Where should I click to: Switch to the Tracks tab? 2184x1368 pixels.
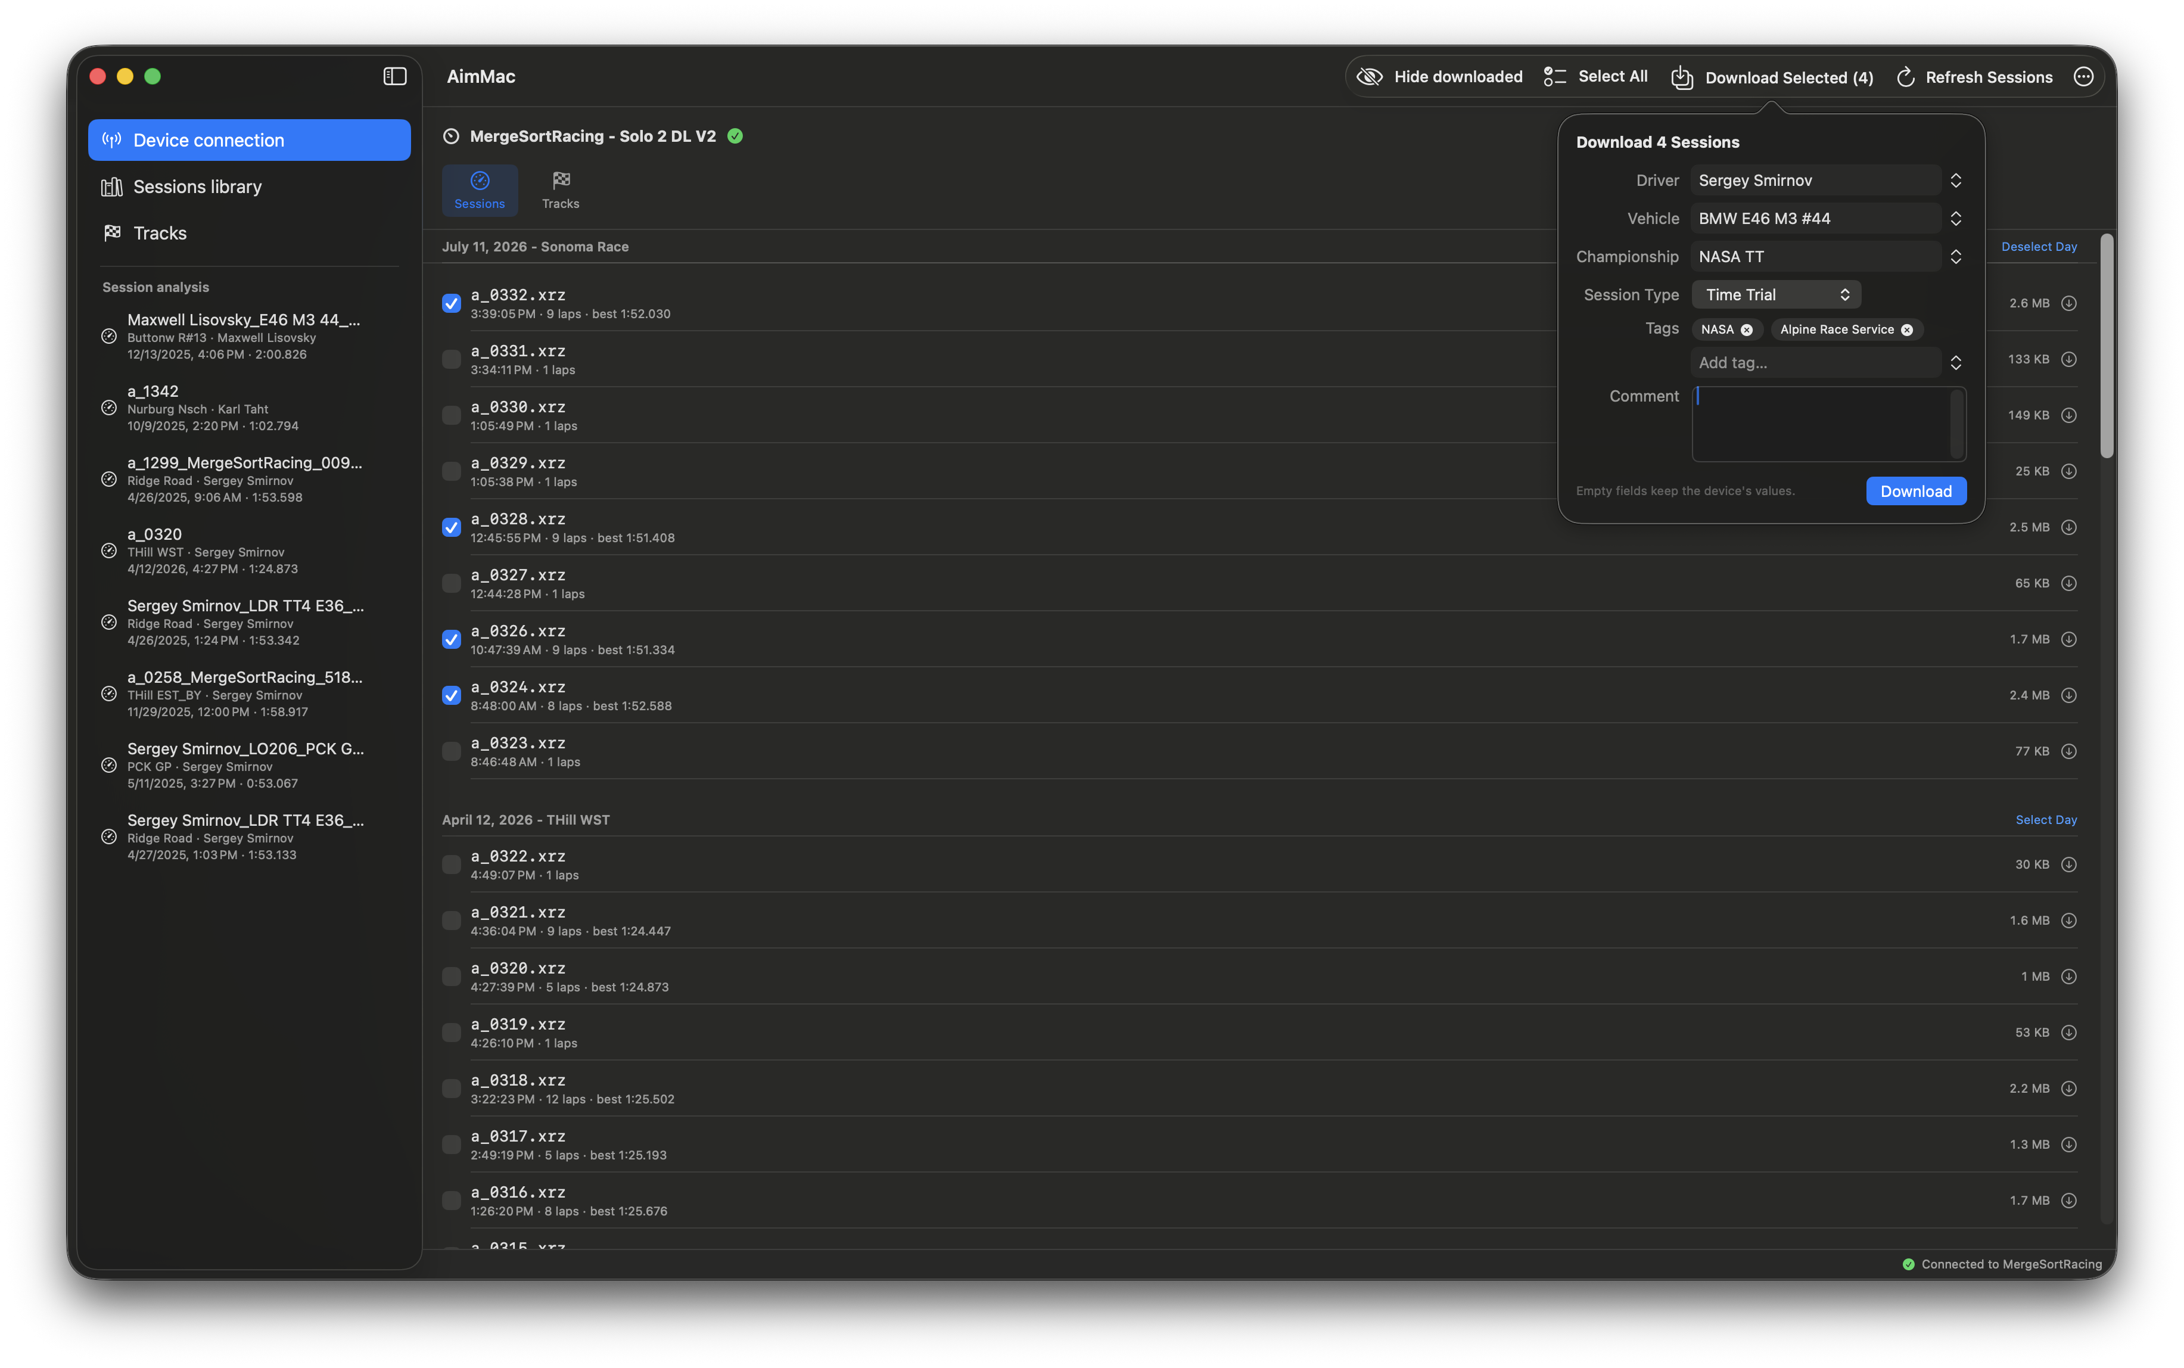(x=560, y=190)
